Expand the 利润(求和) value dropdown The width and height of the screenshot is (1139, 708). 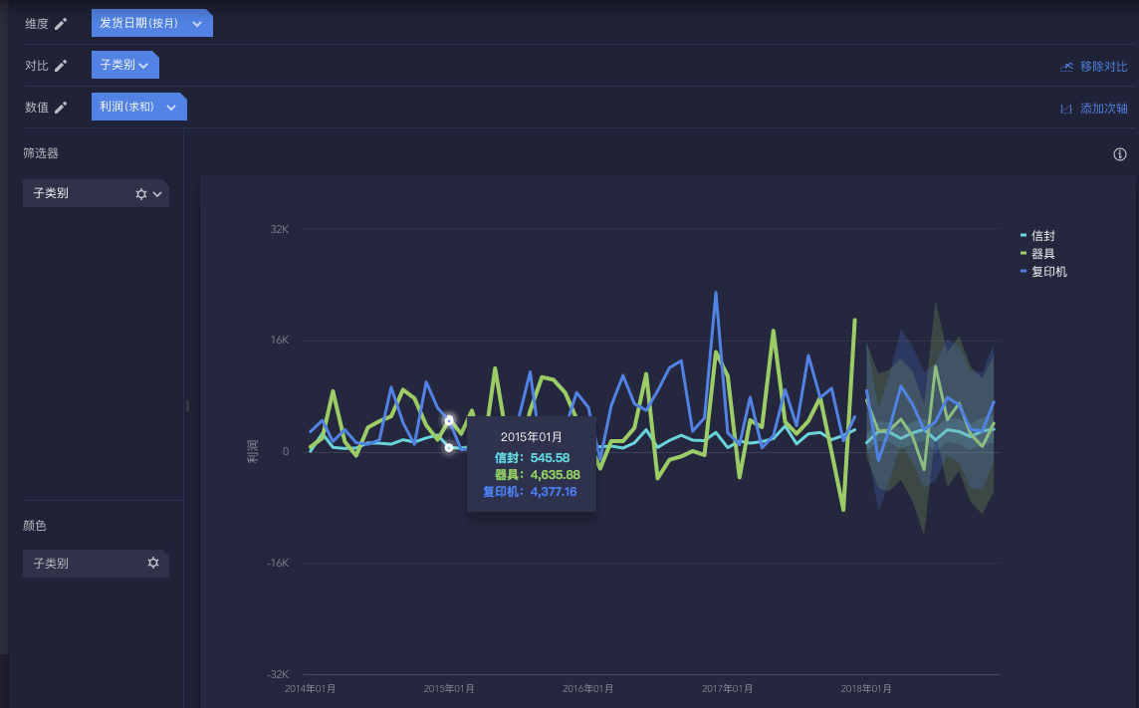(x=171, y=108)
